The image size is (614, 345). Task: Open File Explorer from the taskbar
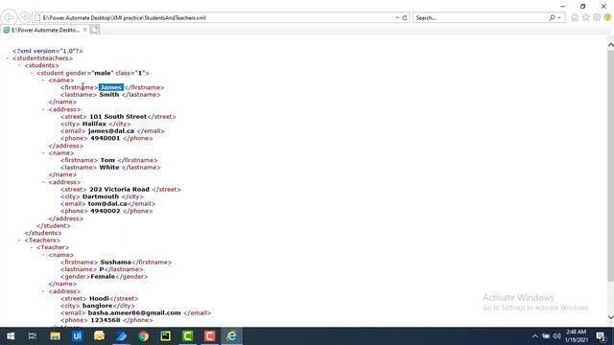pos(55,336)
